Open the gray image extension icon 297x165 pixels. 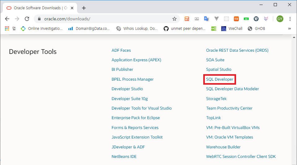197,19
